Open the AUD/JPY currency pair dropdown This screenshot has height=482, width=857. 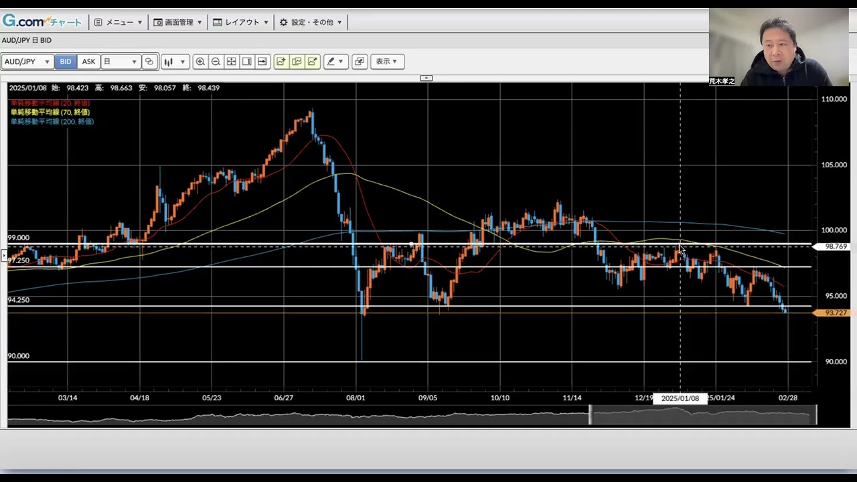[x=27, y=62]
